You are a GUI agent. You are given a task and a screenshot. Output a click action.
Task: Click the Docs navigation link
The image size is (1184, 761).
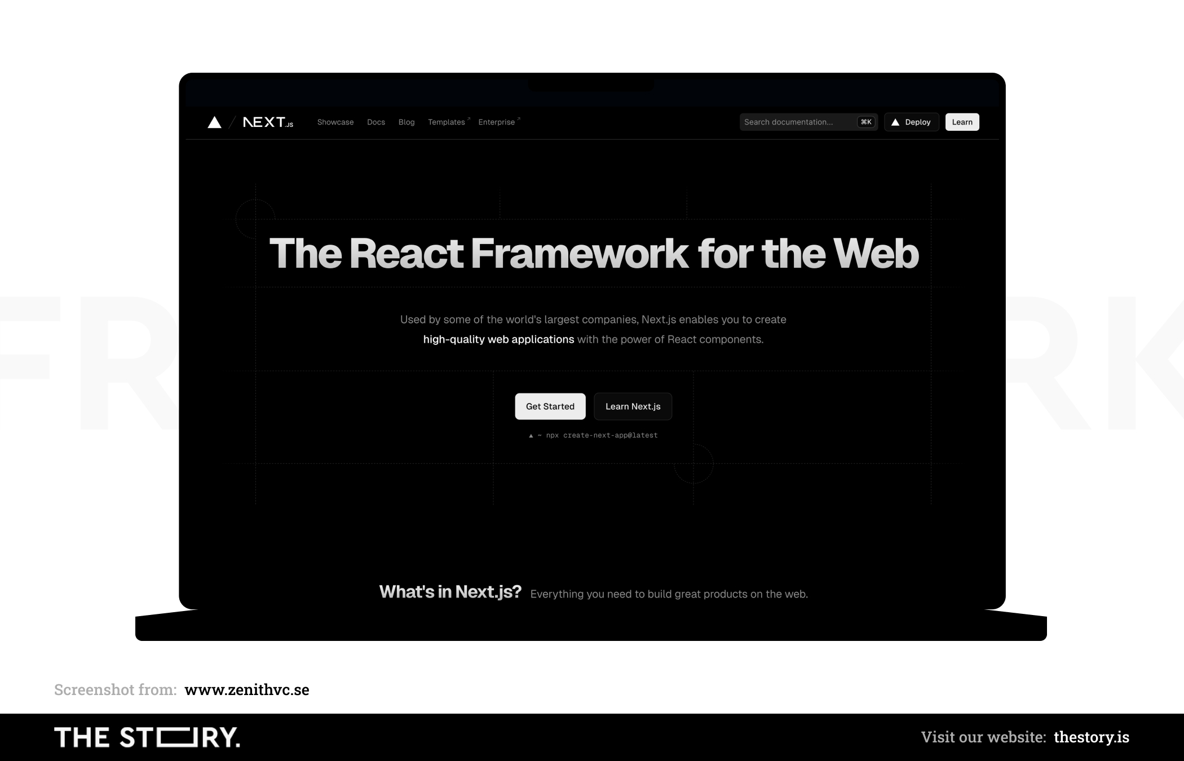(375, 122)
